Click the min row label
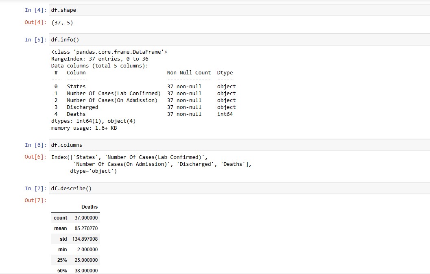Viewport: 430px width, 274px height. coord(63,250)
